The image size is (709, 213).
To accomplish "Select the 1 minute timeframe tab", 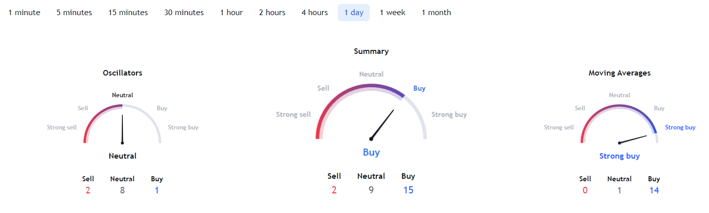I will [24, 13].
